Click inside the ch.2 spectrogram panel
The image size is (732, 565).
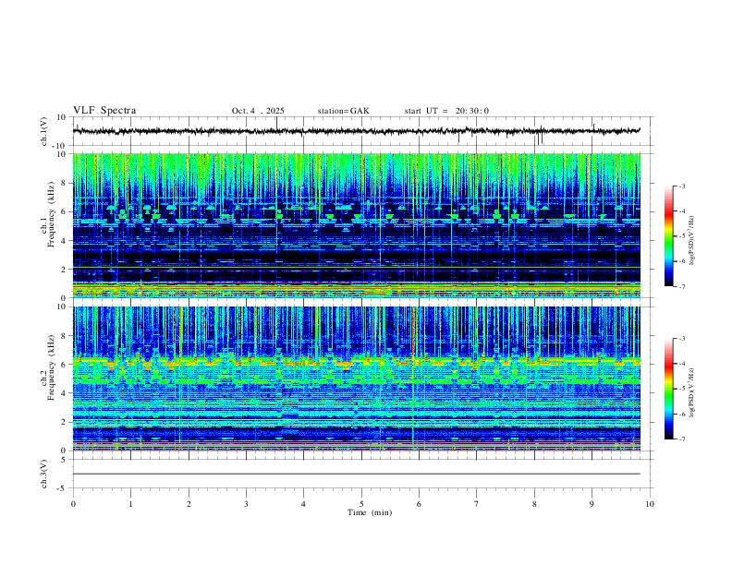tap(357, 379)
